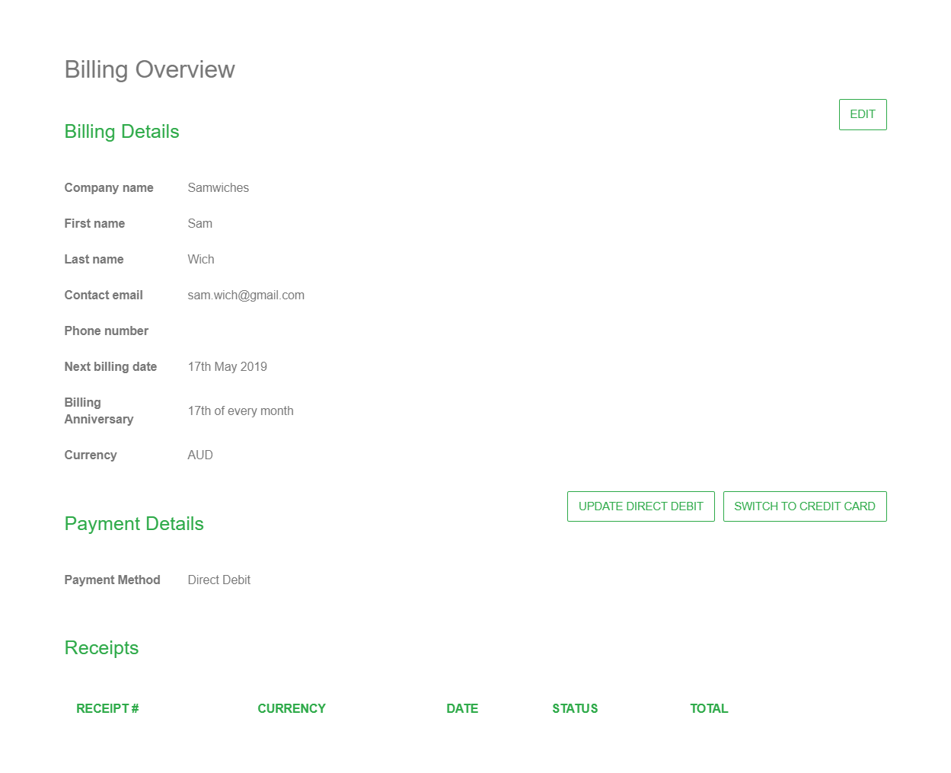Click the Billing Details section heading
This screenshot has height=773, width=951.
(x=122, y=132)
